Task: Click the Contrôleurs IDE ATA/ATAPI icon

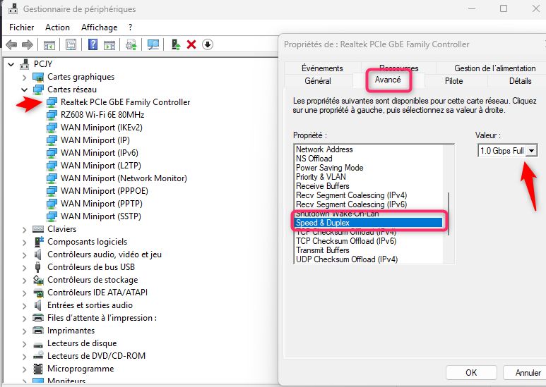Action: click(38, 293)
